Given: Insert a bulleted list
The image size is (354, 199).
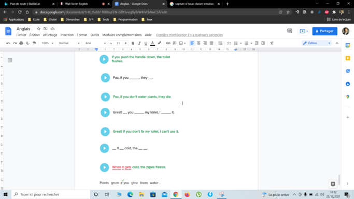Looking at the screenshot, I should [x=236, y=43].
